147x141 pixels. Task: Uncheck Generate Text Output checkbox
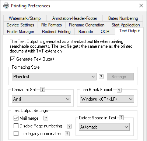[13, 59]
